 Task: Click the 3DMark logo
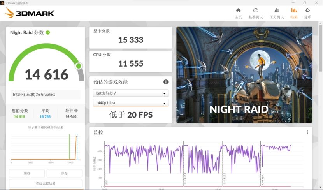tap(30, 13)
